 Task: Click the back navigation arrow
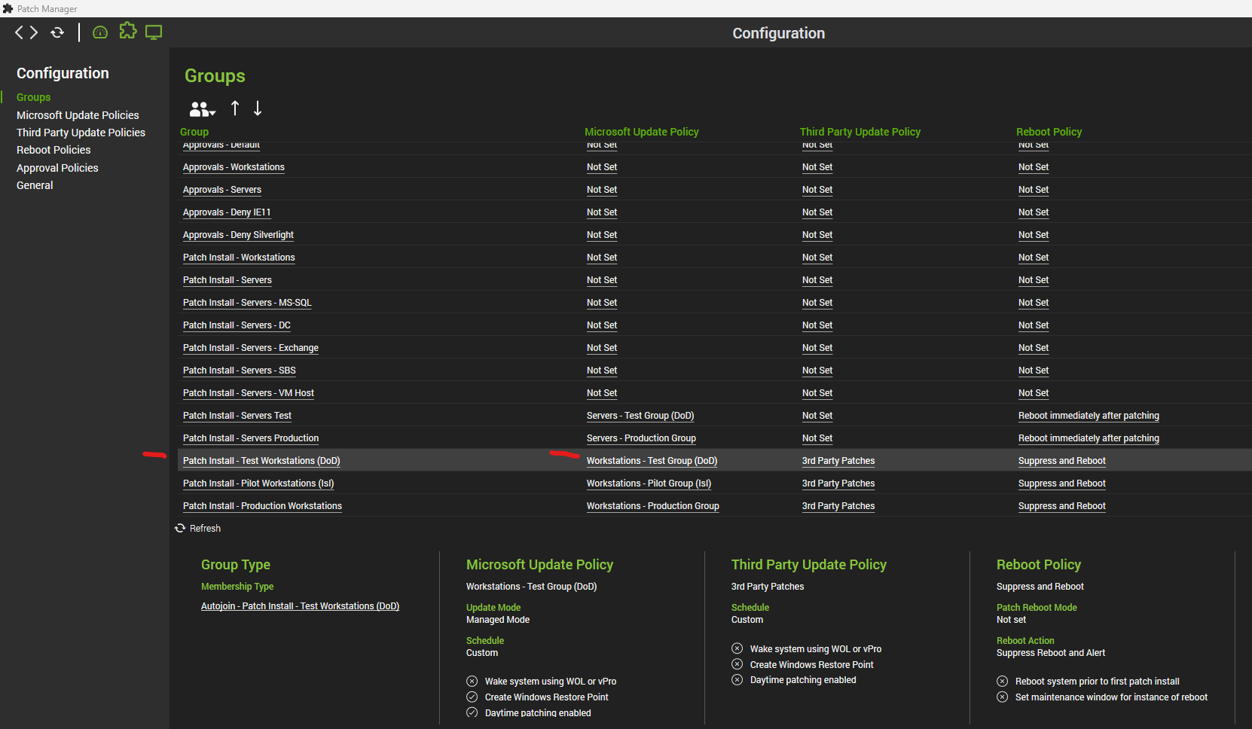(20, 32)
